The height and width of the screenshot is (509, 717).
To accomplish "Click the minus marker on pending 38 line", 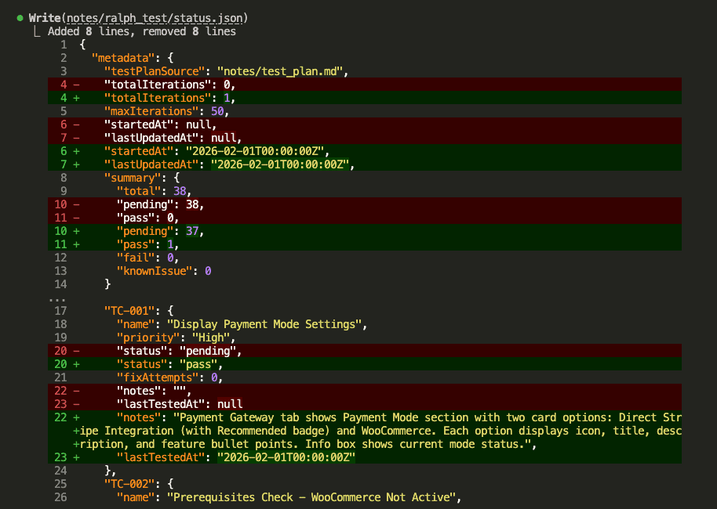I will pos(76,204).
